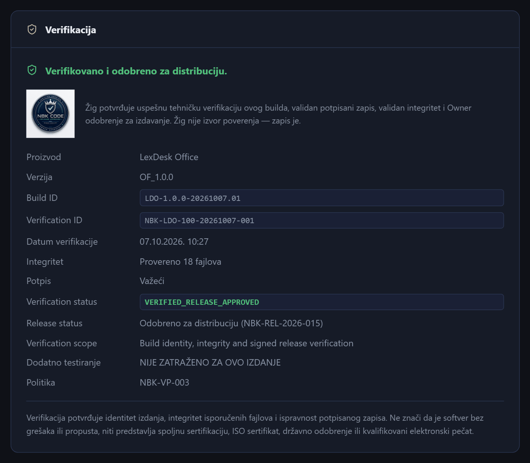The width and height of the screenshot is (530, 463).
Task: Click the green heading Verifikovano i odobreno za distribuciju
Action: (x=136, y=71)
